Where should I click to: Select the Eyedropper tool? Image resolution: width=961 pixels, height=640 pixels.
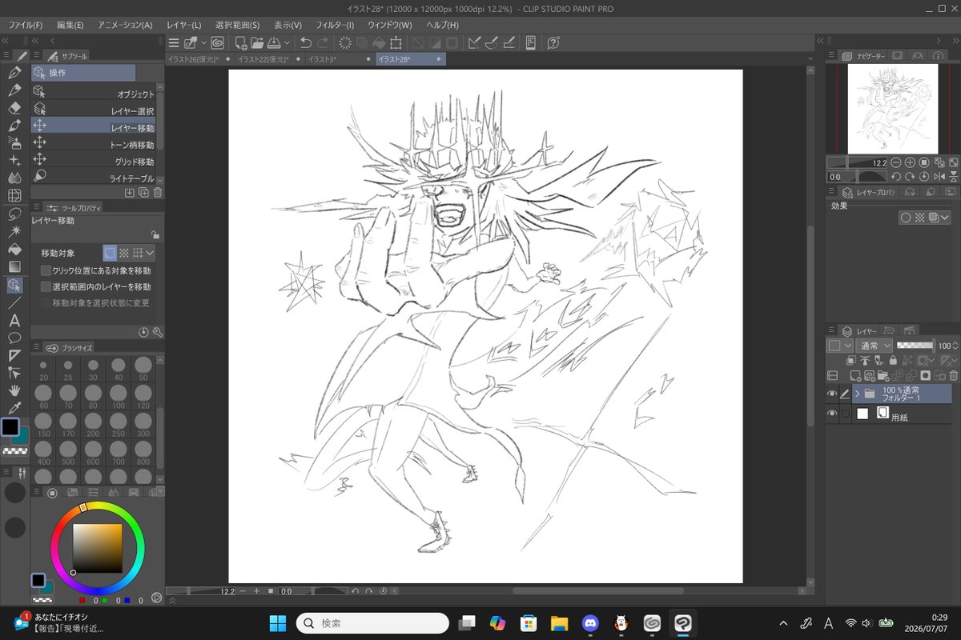tap(14, 408)
